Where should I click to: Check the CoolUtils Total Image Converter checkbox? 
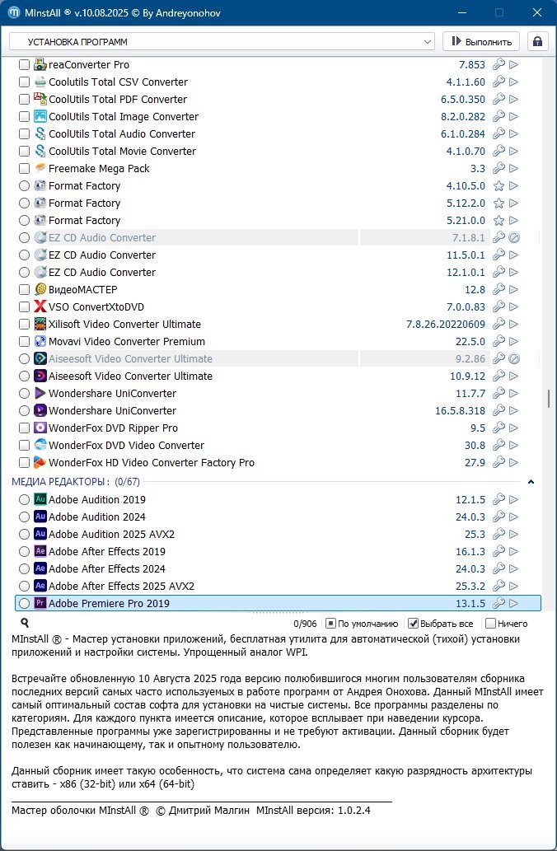pos(24,117)
